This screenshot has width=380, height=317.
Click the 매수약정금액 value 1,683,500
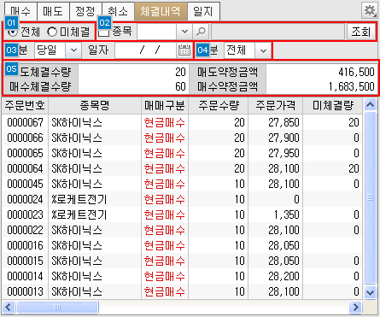352,86
